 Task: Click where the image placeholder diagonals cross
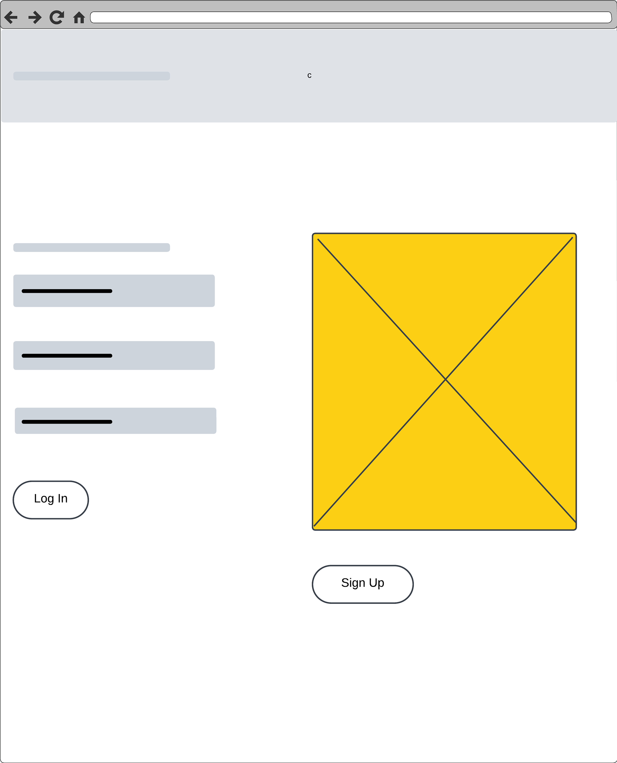coord(445,380)
